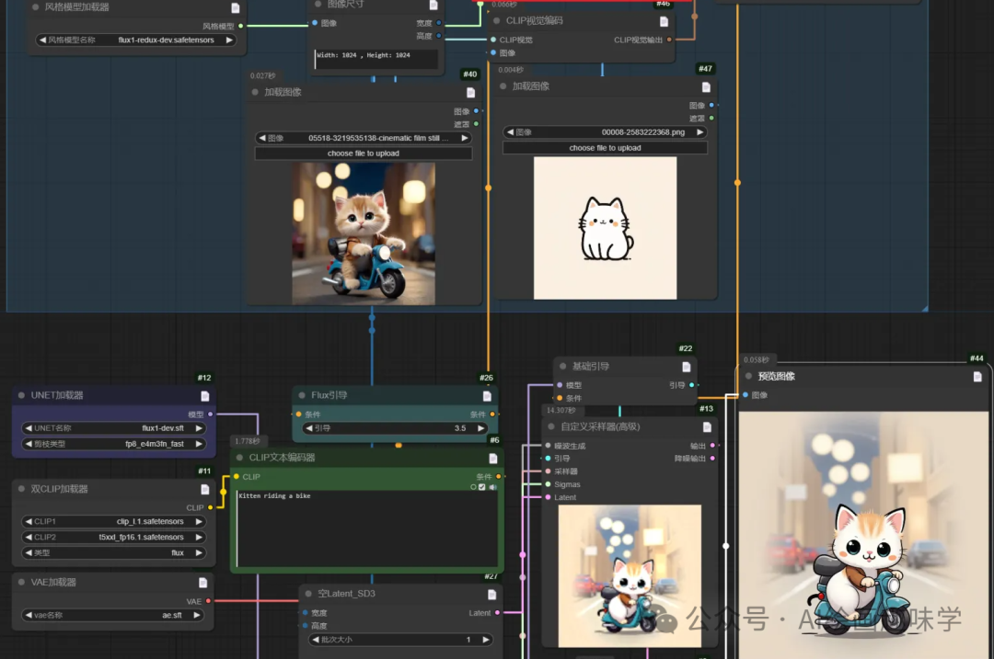Click the document icon on CLIP文本编码器 node

click(x=493, y=459)
